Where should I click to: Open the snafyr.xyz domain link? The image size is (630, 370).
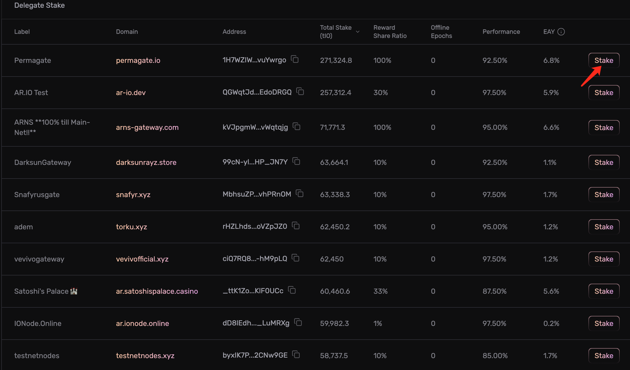coord(133,195)
